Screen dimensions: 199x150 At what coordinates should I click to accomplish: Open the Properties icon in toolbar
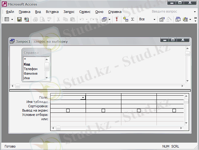tap(162, 19)
